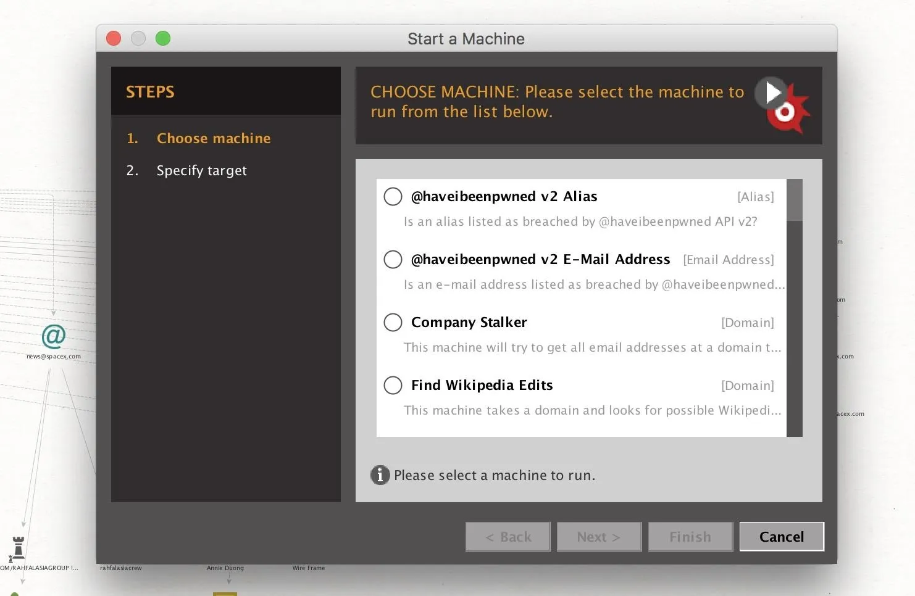This screenshot has height=596, width=915.
Task: Click the 'Start a Machine' window title
Action: [x=466, y=39]
